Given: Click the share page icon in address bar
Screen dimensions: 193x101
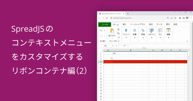Looking at the screenshot, I should pos(172,18).
